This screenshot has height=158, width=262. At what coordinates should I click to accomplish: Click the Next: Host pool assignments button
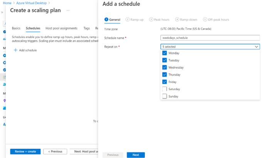coord(84,151)
